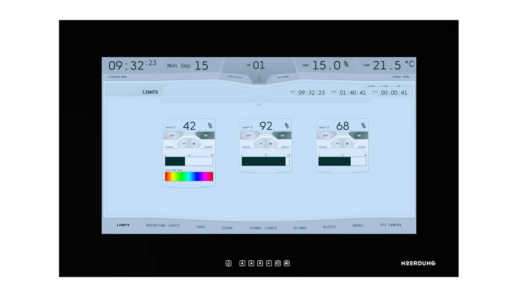Click the Group 3 brightness level bar
Image resolution: width=518 pixels, height=291 pixels.
[x=342, y=161]
